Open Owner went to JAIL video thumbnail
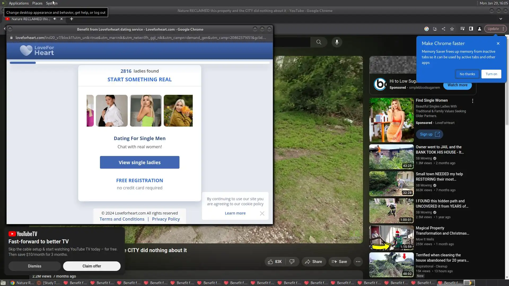The width and height of the screenshot is (509, 286). tap(391, 157)
